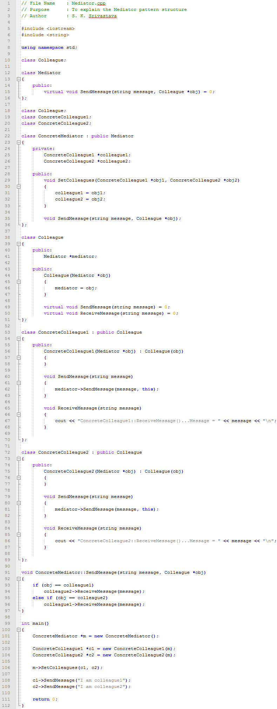Click 'ConcreteColleague1 *c1' on line 103
The width and height of the screenshot is (277, 709).
coord(63,649)
